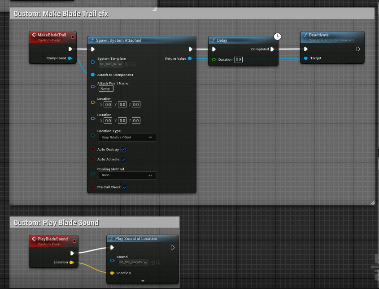379x289 pixels.
Task: Click the Rotation X value field
Action: (108, 120)
